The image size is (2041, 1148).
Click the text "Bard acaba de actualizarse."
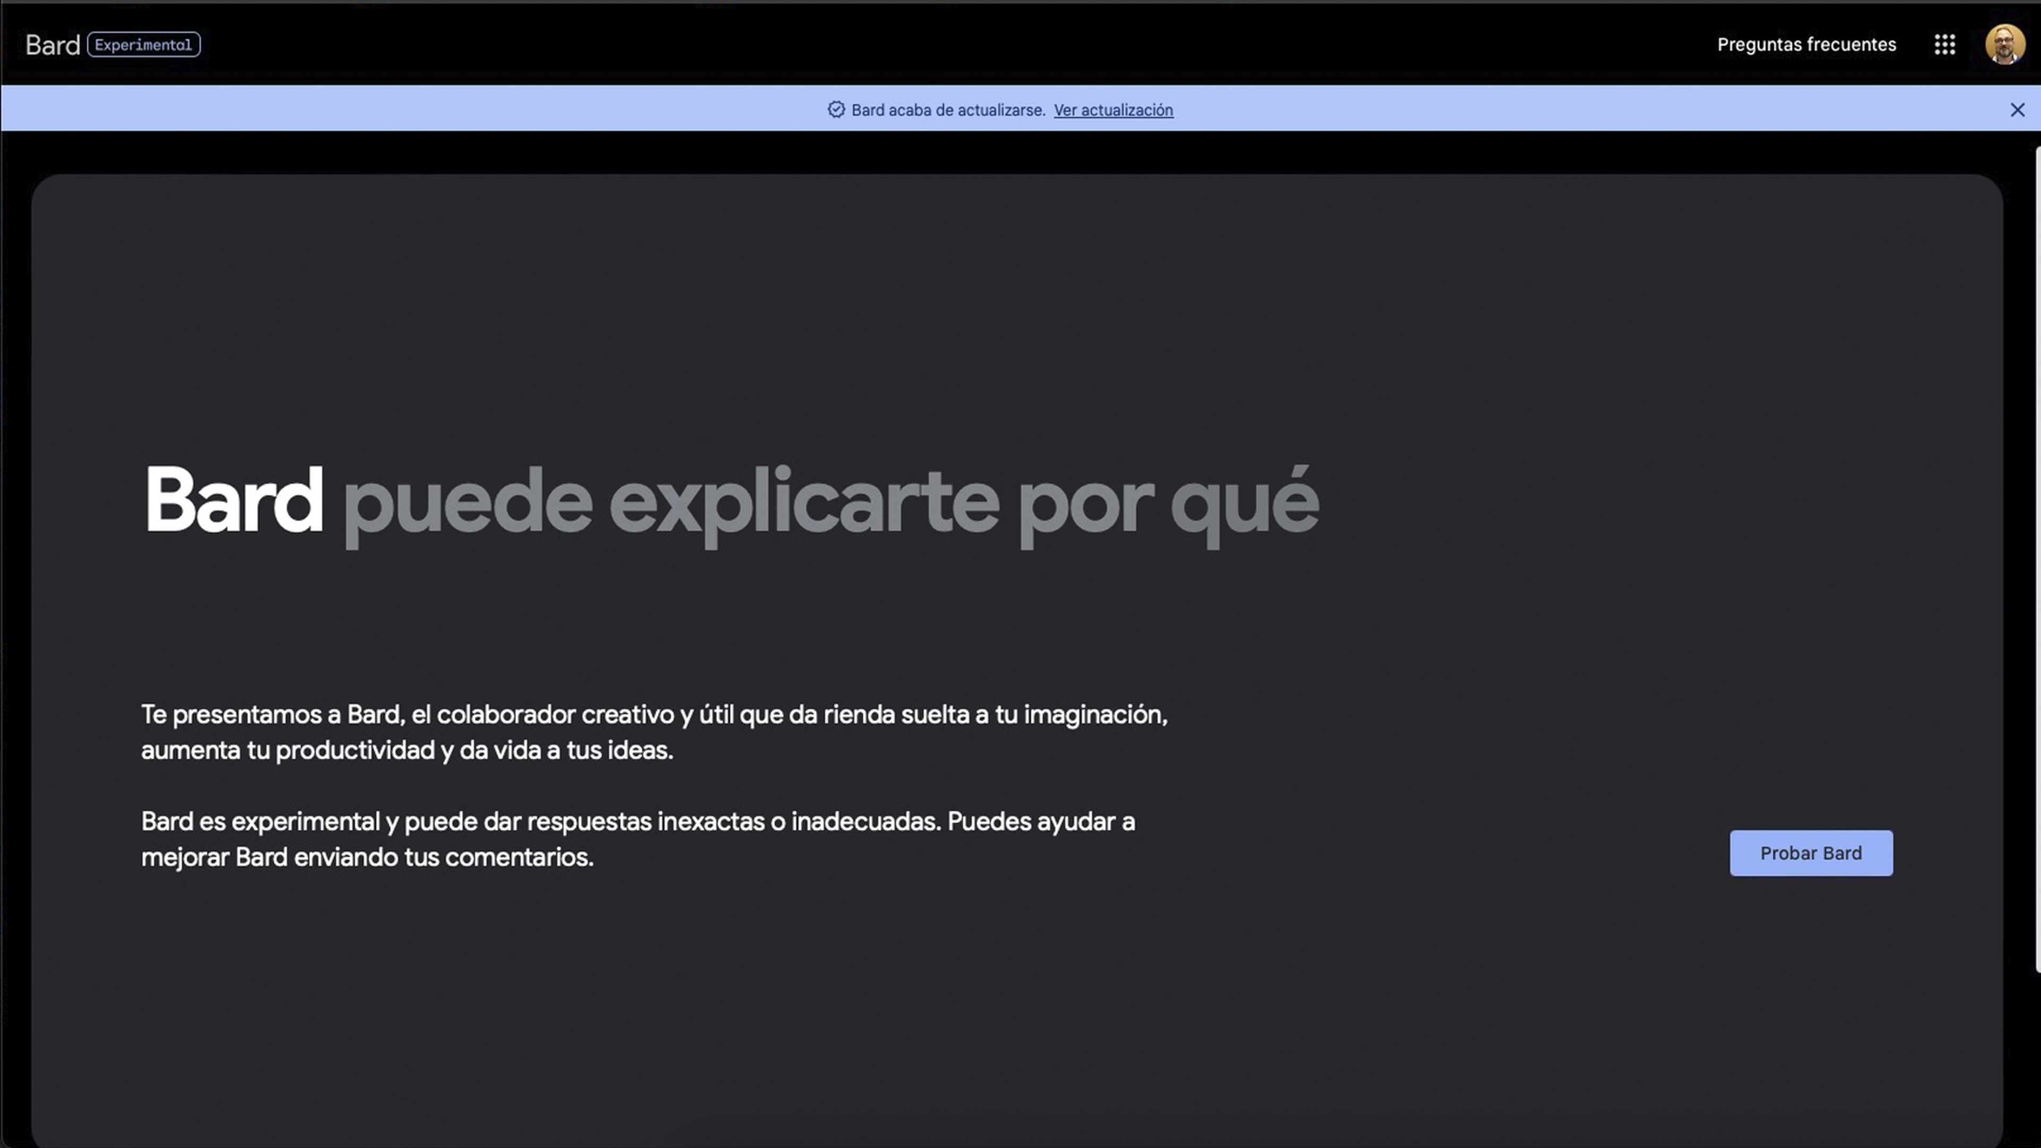pyautogui.click(x=948, y=110)
